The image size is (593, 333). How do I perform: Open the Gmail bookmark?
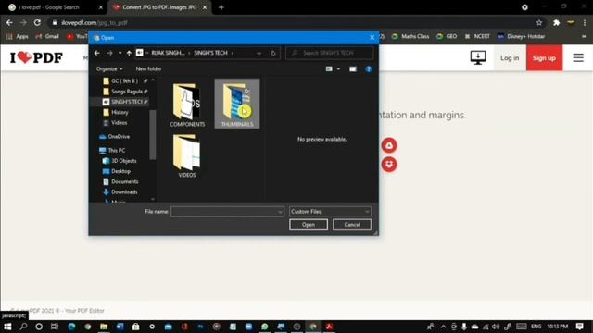click(x=47, y=36)
